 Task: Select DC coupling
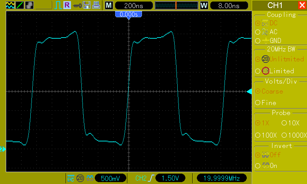266,23
